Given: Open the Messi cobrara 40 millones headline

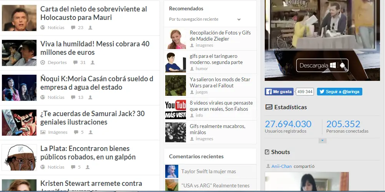Looking at the screenshot, I should 95,48.
